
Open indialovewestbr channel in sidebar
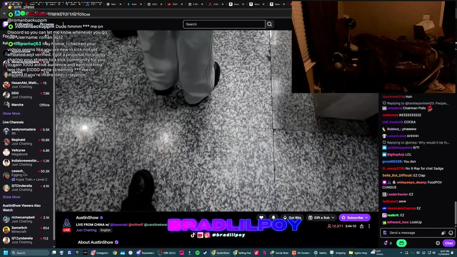[x=27, y=162]
